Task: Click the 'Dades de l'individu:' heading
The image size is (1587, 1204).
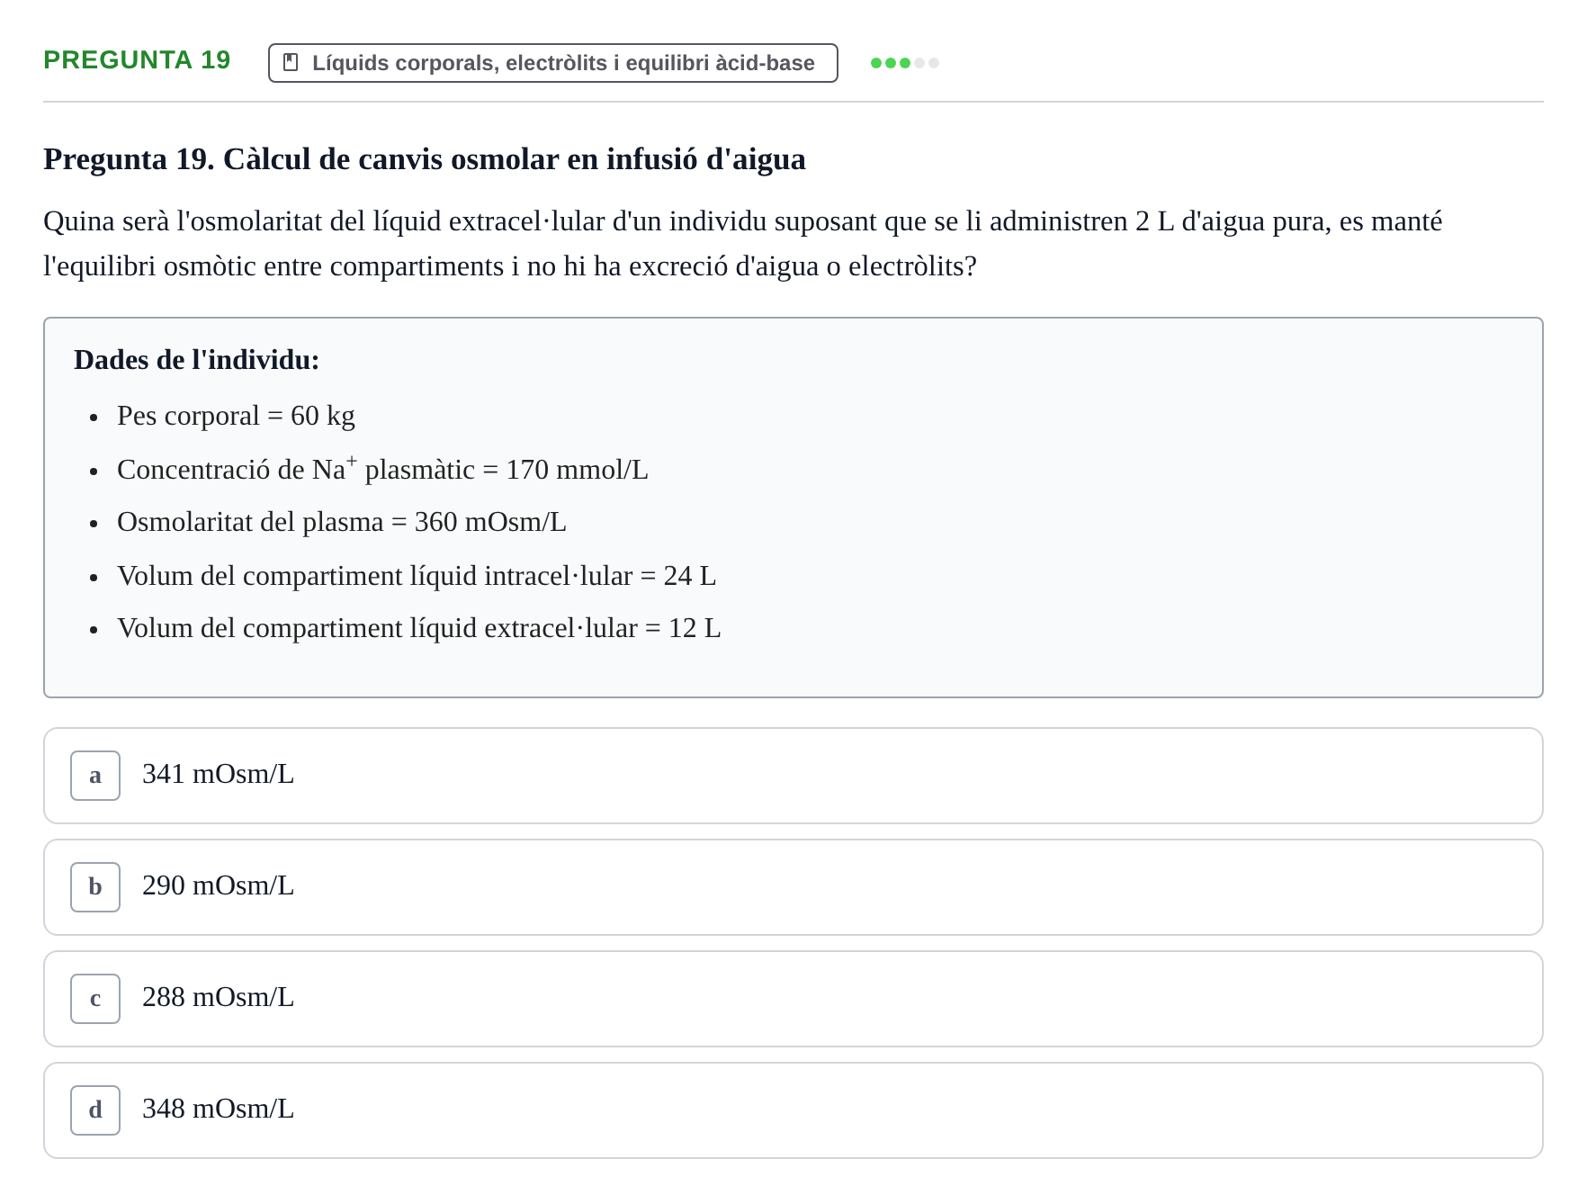Action: [x=196, y=360]
